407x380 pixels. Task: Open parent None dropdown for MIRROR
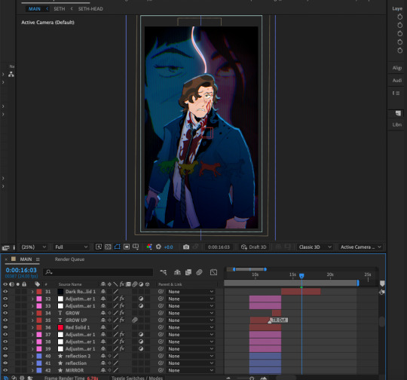(x=191, y=370)
